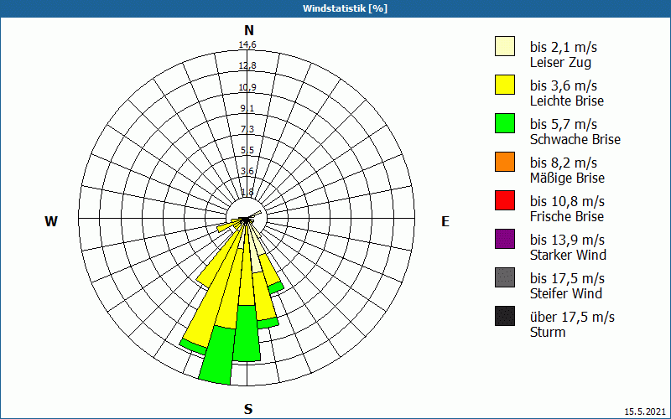
Task: Click the longest green wind rose bar
Action: coord(217,354)
